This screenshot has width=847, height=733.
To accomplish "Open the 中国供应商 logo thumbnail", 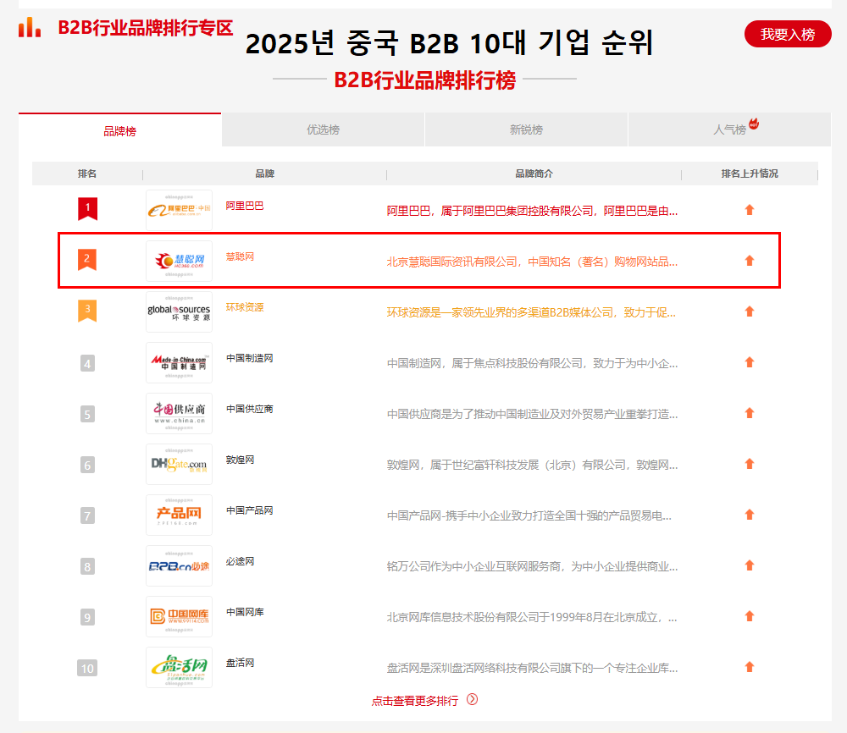I will click(x=179, y=413).
